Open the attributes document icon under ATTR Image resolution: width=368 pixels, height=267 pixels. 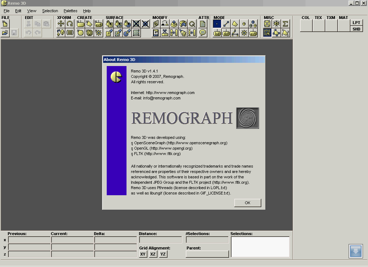tap(203, 24)
